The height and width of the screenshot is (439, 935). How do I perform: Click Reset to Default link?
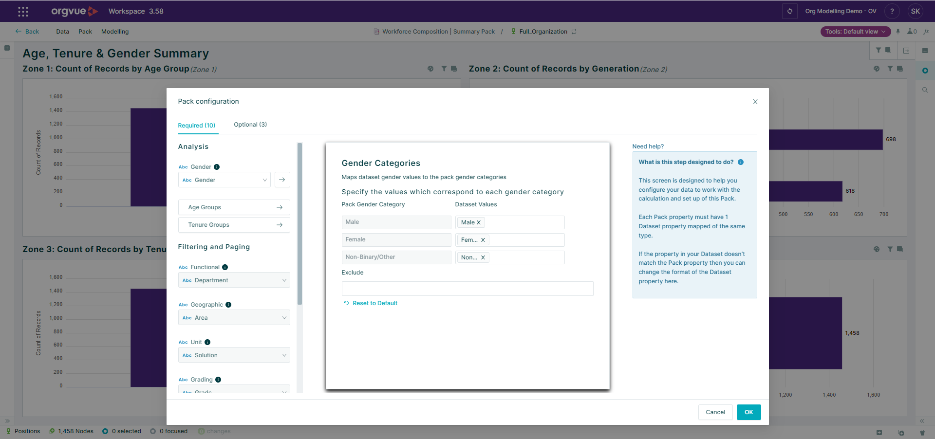point(374,303)
